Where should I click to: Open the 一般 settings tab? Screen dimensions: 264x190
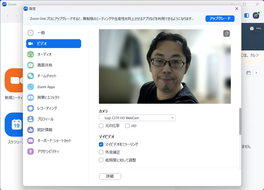coord(53,33)
